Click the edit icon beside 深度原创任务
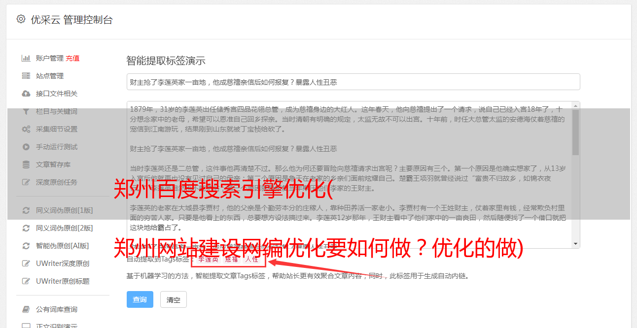Viewport: 637px width, 328px height. [x=26, y=182]
